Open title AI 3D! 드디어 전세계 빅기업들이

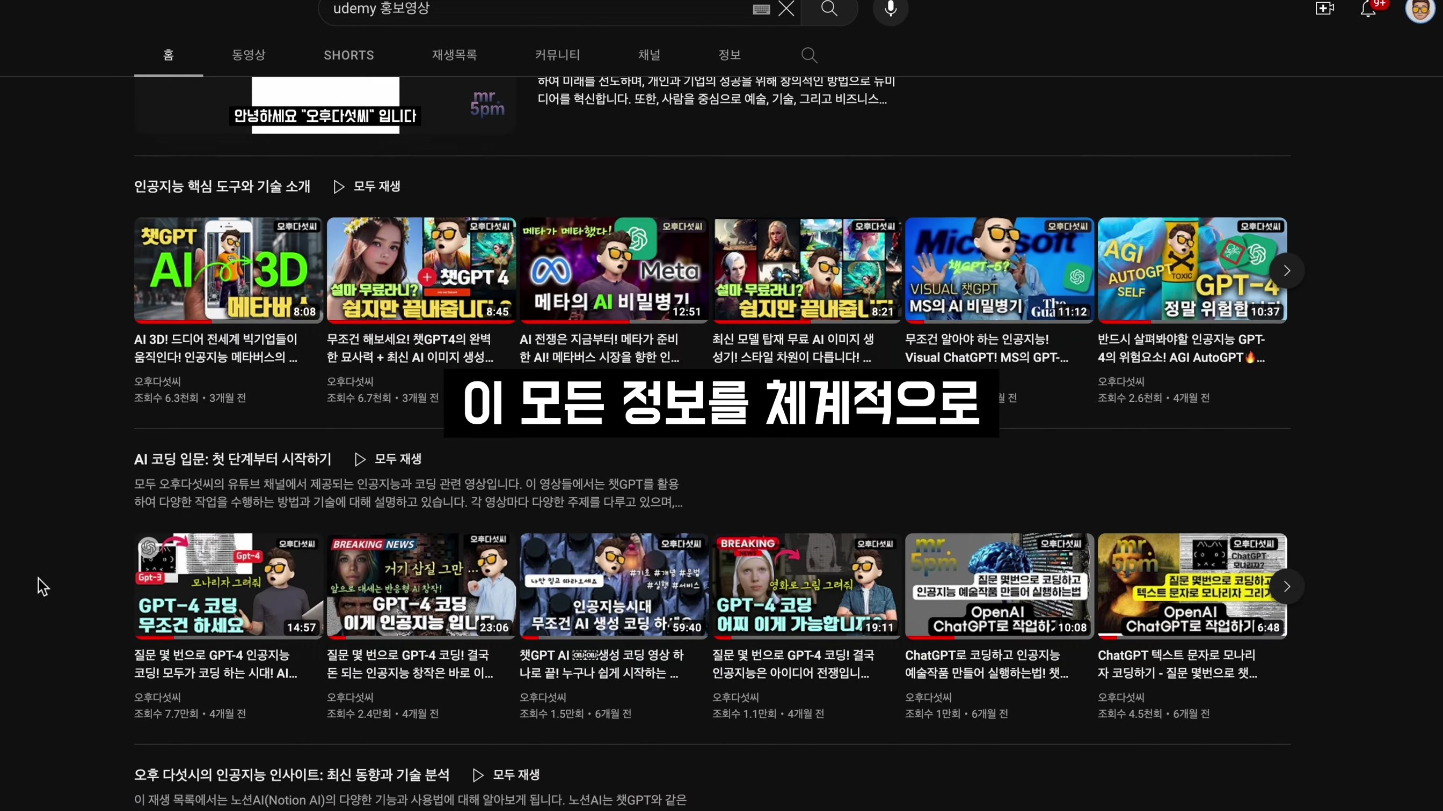point(216,348)
